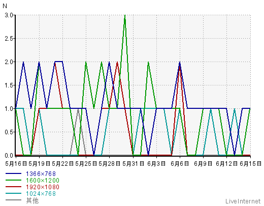Click the LiveInternet watermark text
The image size is (264, 206).
(x=243, y=201)
